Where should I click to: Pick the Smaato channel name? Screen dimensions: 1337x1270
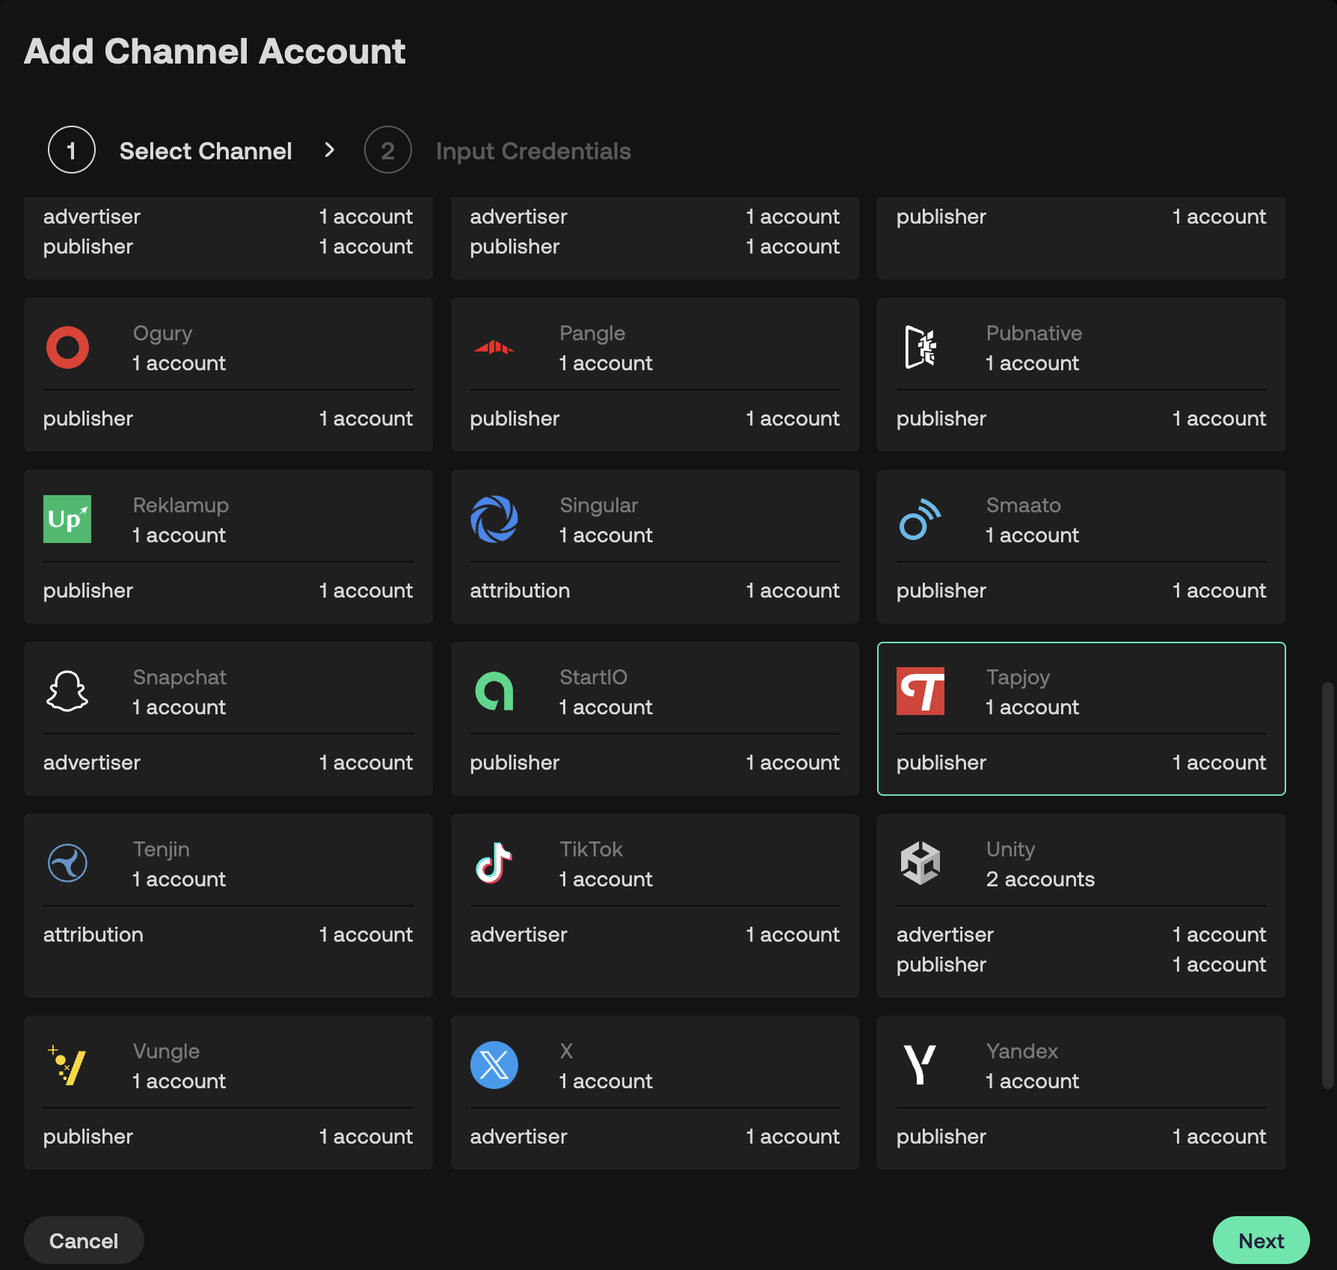pos(1023,505)
